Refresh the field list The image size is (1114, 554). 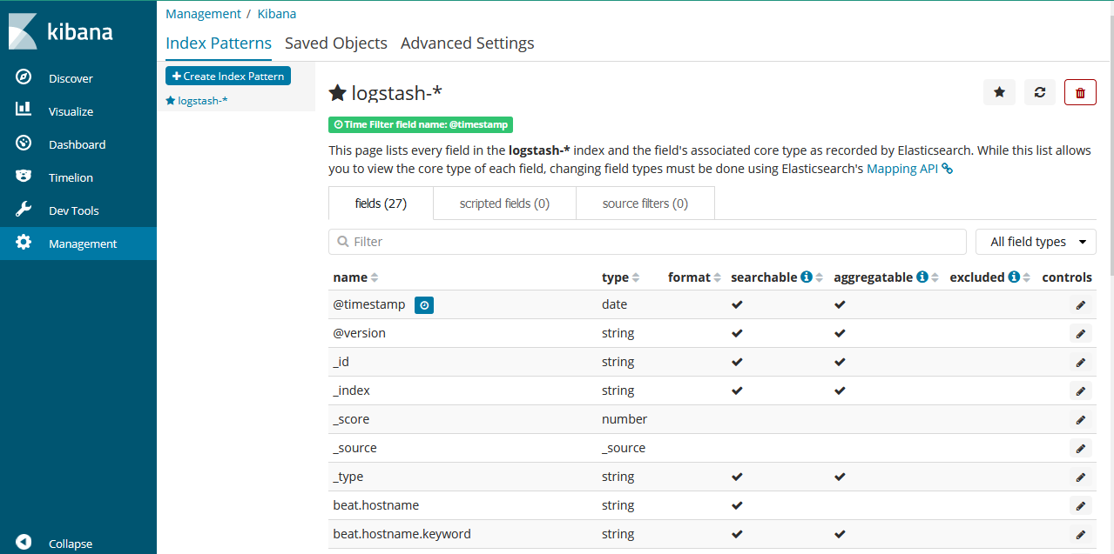click(1039, 92)
